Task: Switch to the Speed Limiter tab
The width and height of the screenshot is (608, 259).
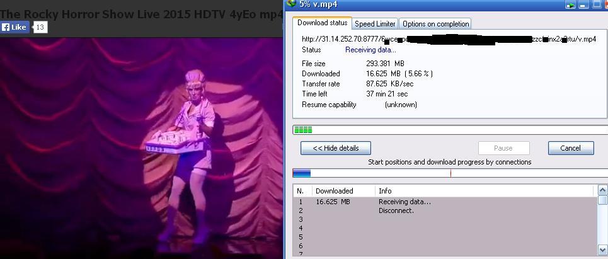Action: [375, 24]
